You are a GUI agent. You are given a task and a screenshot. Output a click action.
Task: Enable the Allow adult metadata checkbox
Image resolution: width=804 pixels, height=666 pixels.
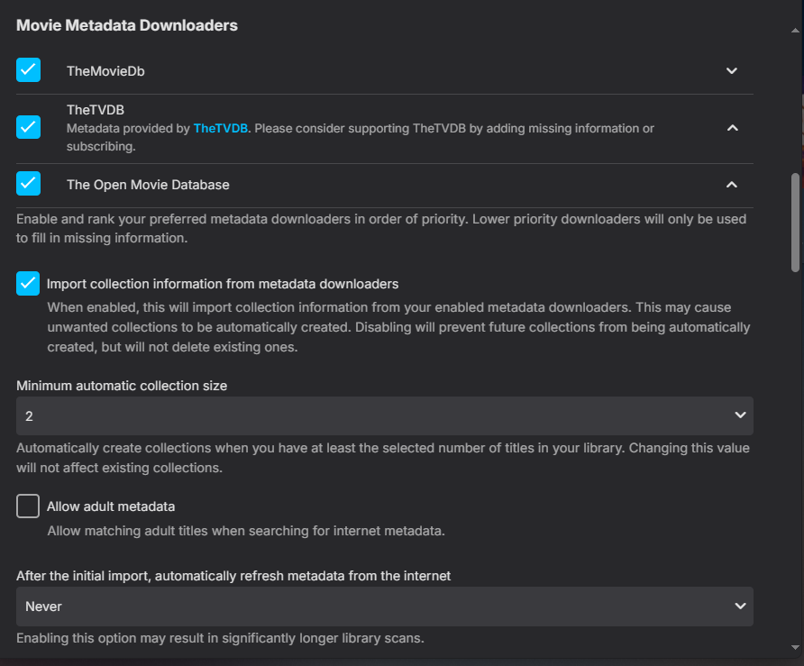tap(28, 506)
